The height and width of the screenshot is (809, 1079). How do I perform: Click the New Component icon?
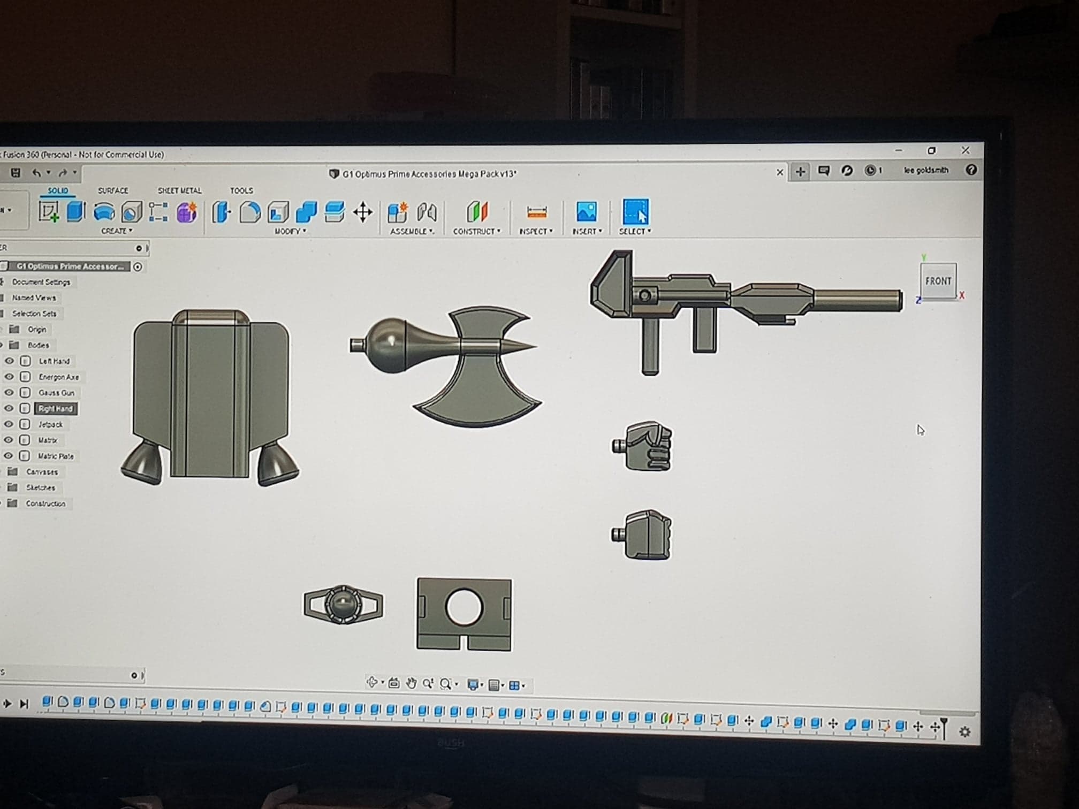click(x=397, y=212)
